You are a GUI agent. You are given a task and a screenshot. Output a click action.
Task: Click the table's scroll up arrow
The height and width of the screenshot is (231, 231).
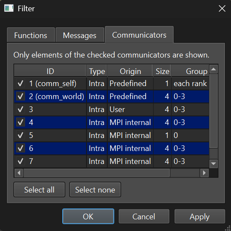214,69
